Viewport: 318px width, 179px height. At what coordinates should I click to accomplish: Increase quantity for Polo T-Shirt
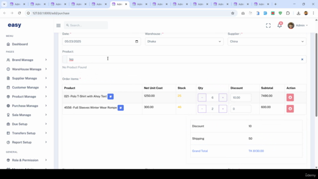pyautogui.click(x=223, y=97)
